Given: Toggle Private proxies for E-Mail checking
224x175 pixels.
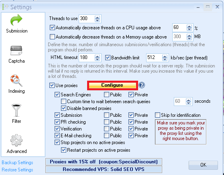Looking at the screenshot, I should point(131,136).
